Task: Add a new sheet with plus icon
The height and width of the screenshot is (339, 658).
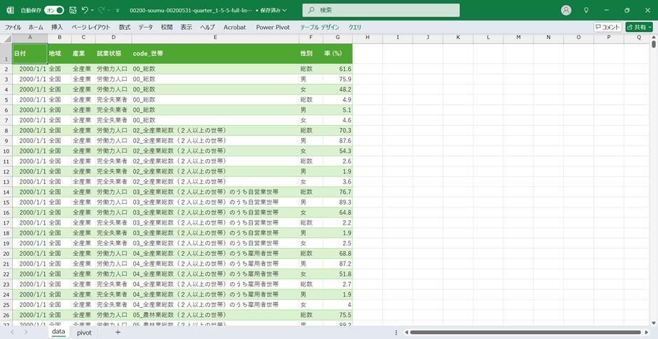Action: [x=117, y=333]
